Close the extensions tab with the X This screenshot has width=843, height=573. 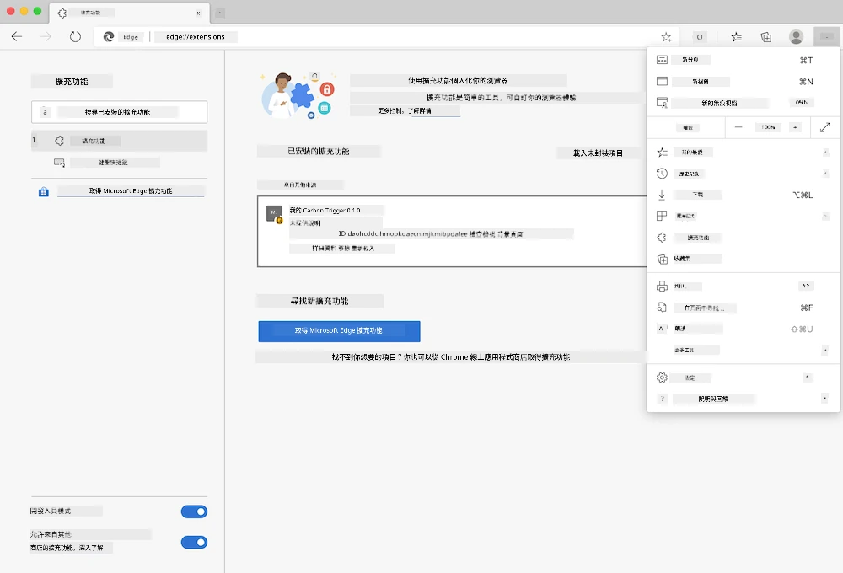(x=198, y=13)
